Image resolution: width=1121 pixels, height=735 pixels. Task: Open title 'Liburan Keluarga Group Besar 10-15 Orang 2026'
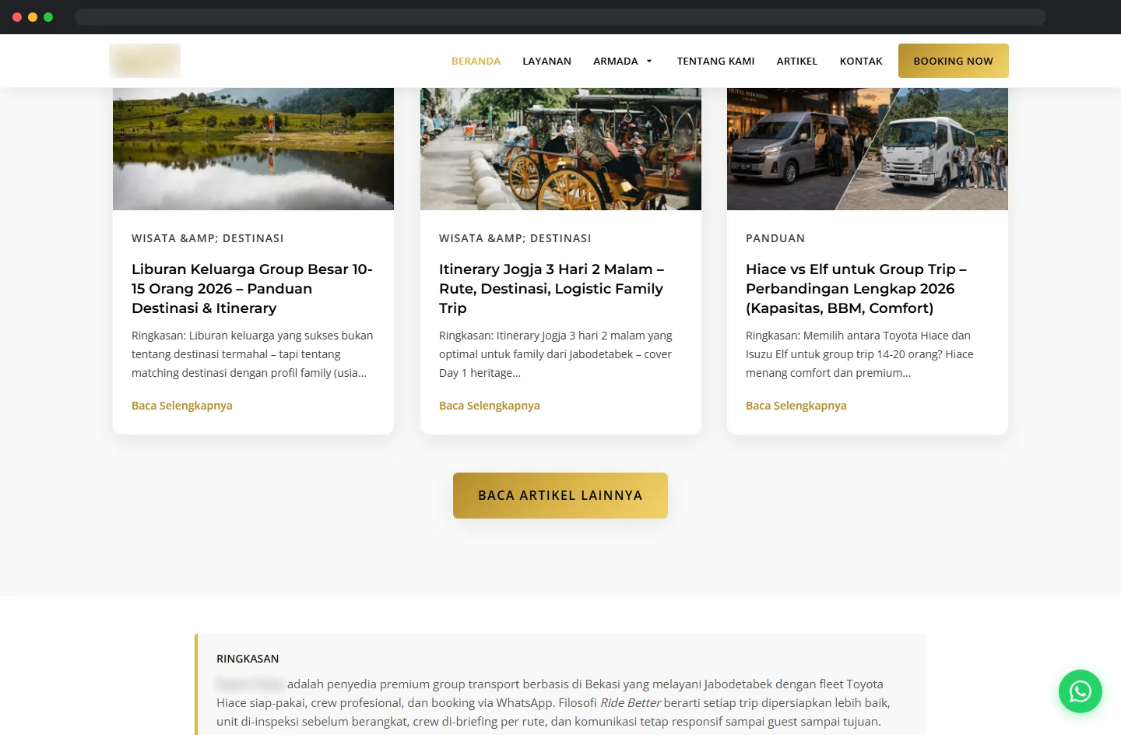(x=252, y=289)
